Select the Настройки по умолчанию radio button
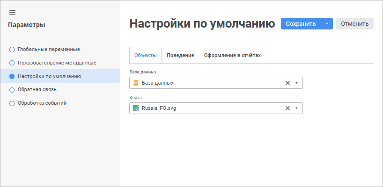 12,76
